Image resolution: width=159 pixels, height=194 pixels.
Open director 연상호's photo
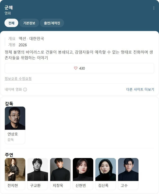point(15,118)
